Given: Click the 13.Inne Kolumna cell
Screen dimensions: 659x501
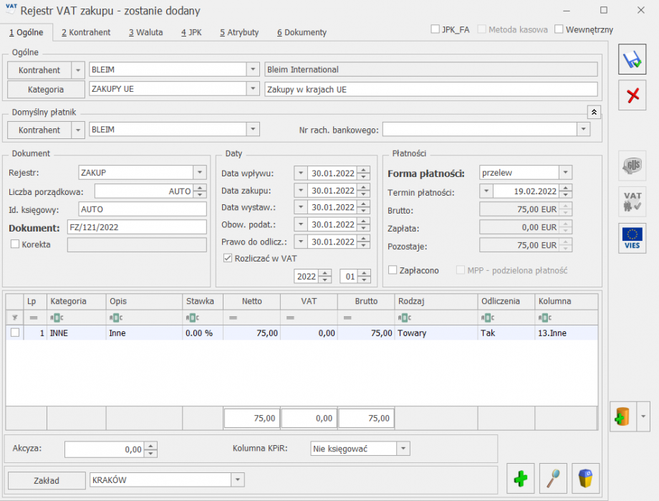Looking at the screenshot, I should pos(566,333).
